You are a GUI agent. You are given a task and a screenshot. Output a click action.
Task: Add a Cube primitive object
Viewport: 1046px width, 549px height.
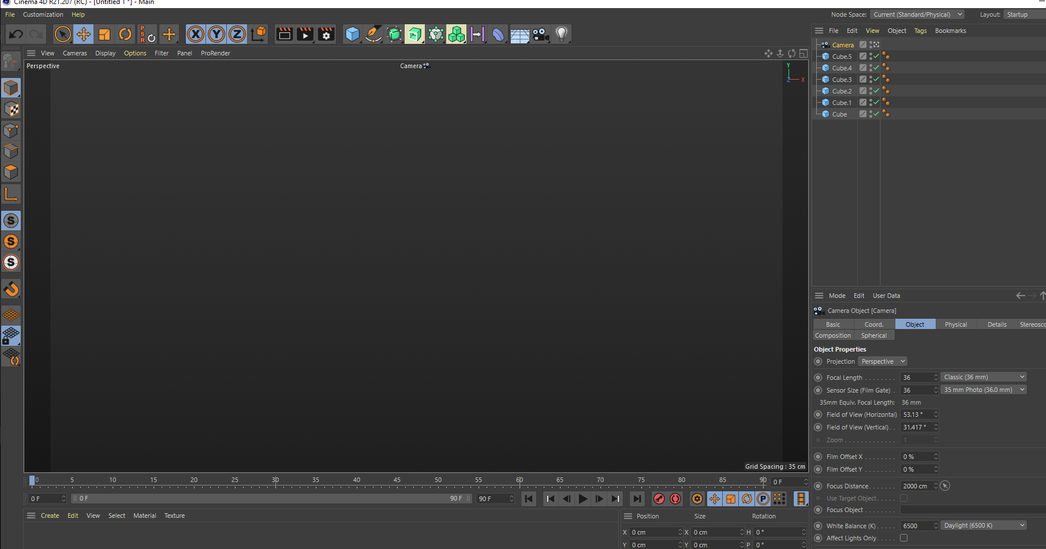[x=352, y=34]
